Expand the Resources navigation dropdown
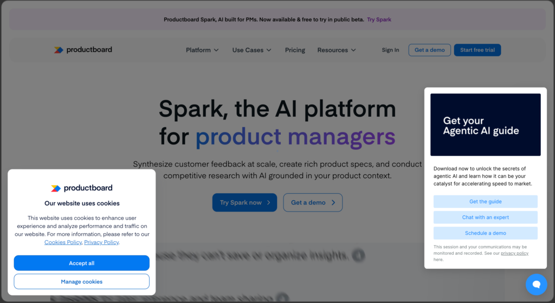The width and height of the screenshot is (555, 303). click(x=337, y=50)
